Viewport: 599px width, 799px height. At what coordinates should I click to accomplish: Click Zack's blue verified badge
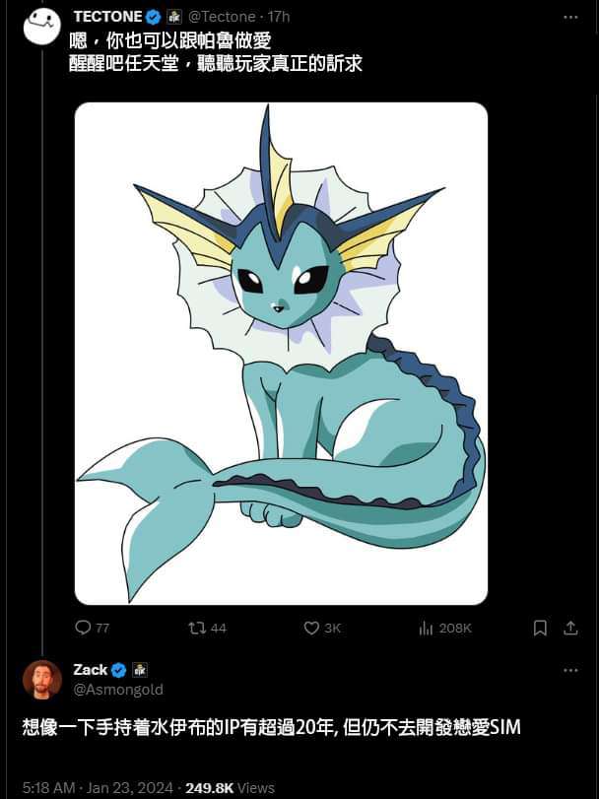[x=118, y=670]
